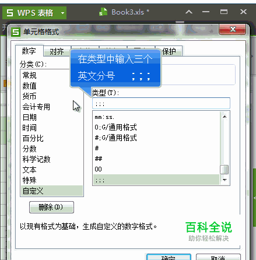Expand the WPS 表格 dropdown arrow

coord(62,13)
